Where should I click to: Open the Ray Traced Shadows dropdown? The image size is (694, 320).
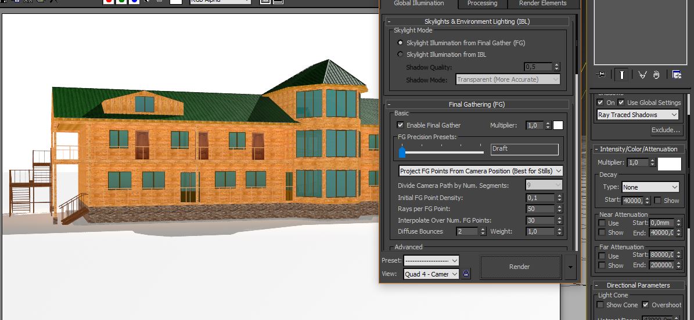pyautogui.click(x=638, y=115)
